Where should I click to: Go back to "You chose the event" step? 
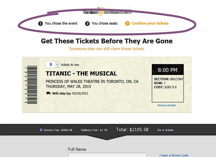point(61,23)
